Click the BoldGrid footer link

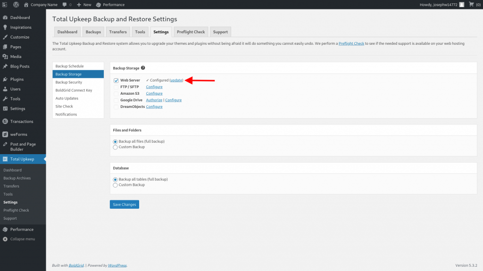(x=76, y=265)
